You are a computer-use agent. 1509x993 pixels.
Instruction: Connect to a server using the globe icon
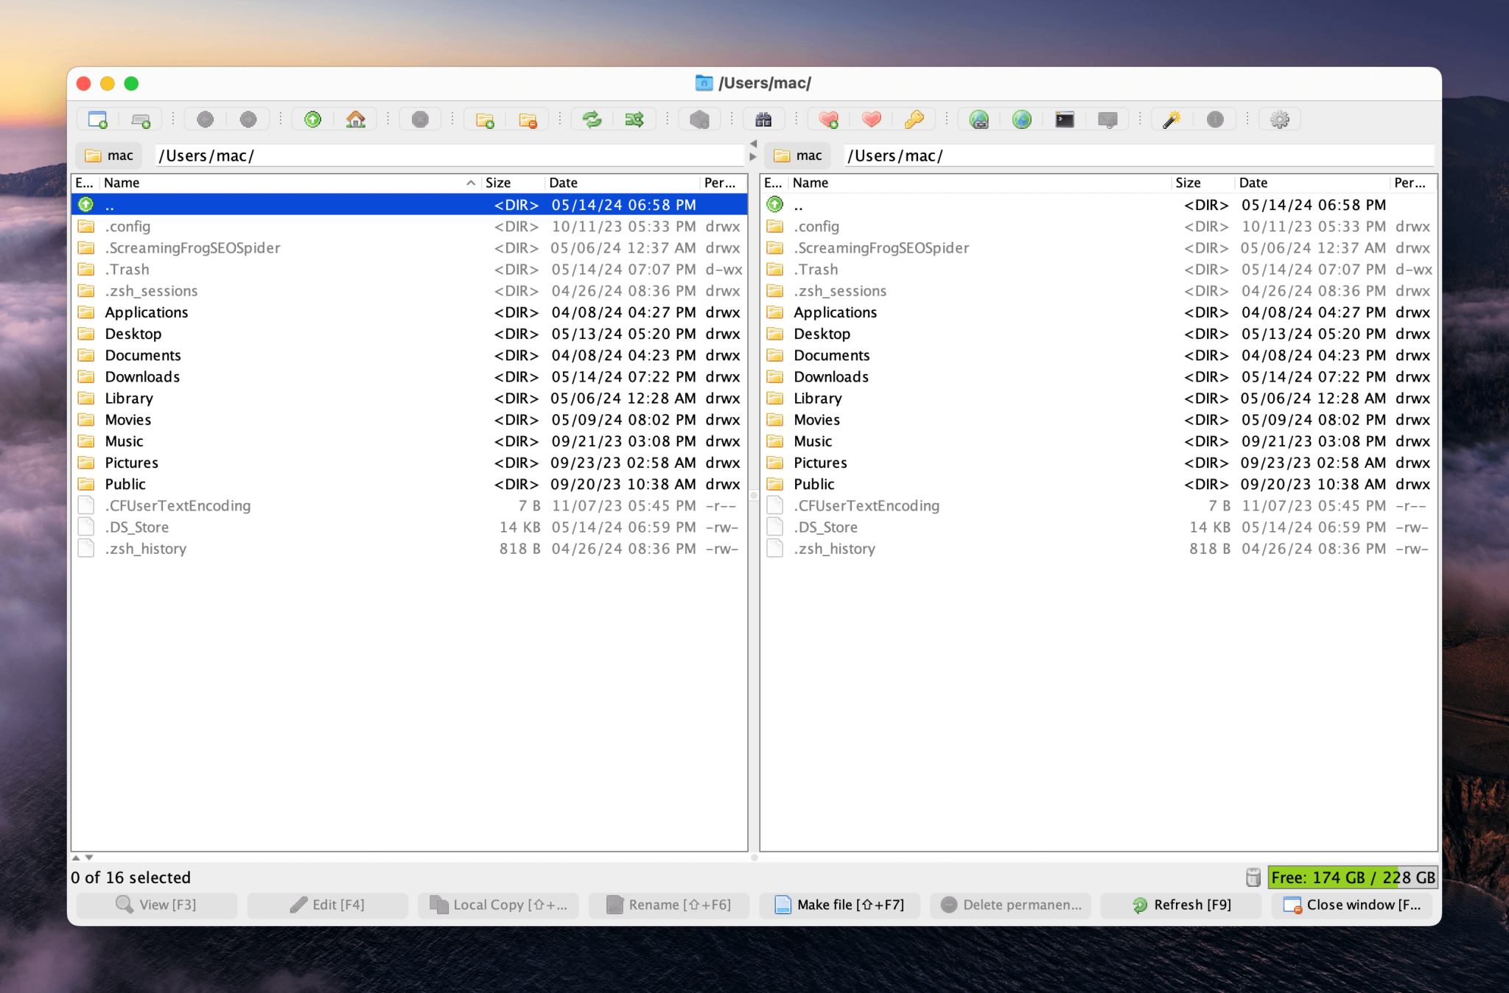coord(1022,119)
